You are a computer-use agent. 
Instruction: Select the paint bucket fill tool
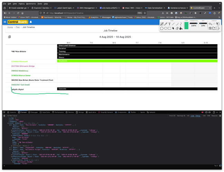click(x=181, y=28)
